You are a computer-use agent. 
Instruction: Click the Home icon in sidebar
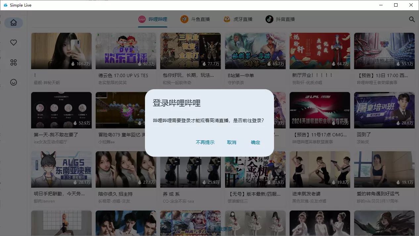click(x=14, y=23)
